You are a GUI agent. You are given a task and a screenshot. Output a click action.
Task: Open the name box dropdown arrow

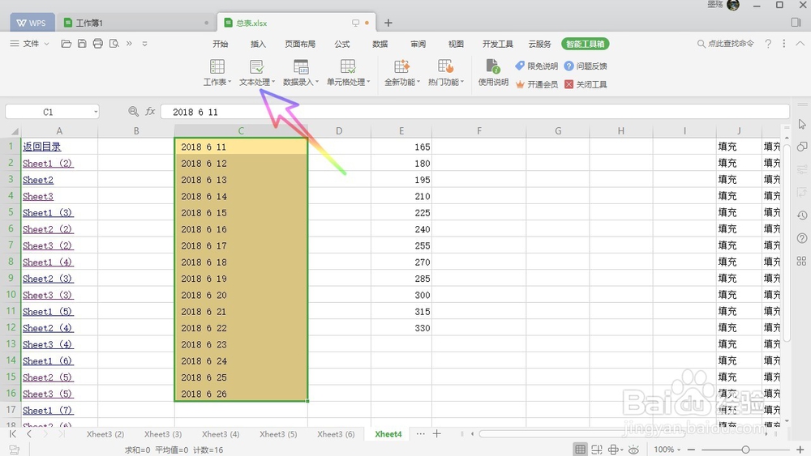[96, 112]
